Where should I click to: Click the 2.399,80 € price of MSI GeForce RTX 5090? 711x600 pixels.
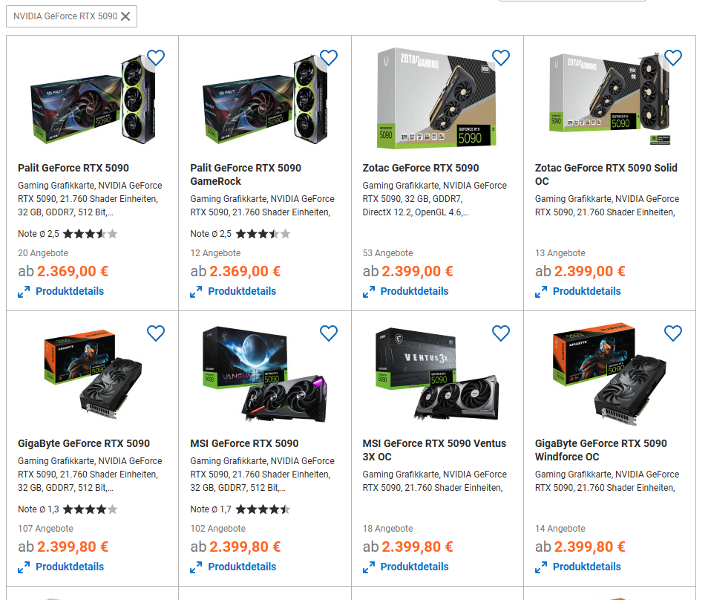pyautogui.click(x=245, y=547)
